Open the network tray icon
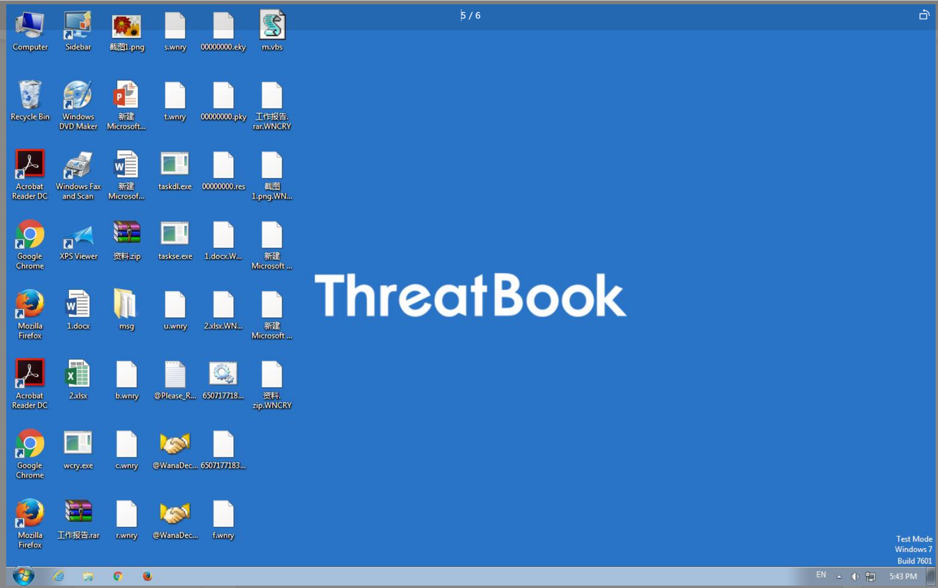 click(871, 577)
